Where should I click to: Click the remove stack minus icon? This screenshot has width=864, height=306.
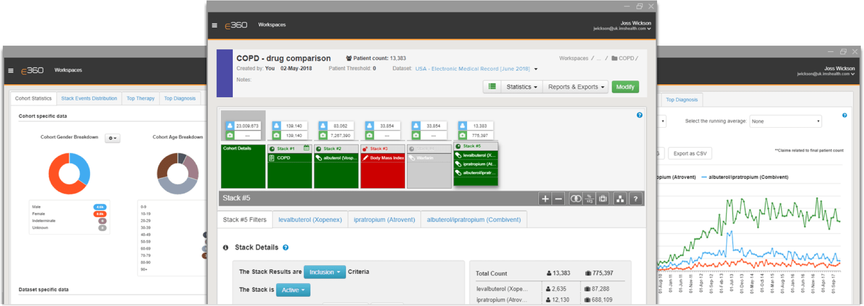click(559, 199)
